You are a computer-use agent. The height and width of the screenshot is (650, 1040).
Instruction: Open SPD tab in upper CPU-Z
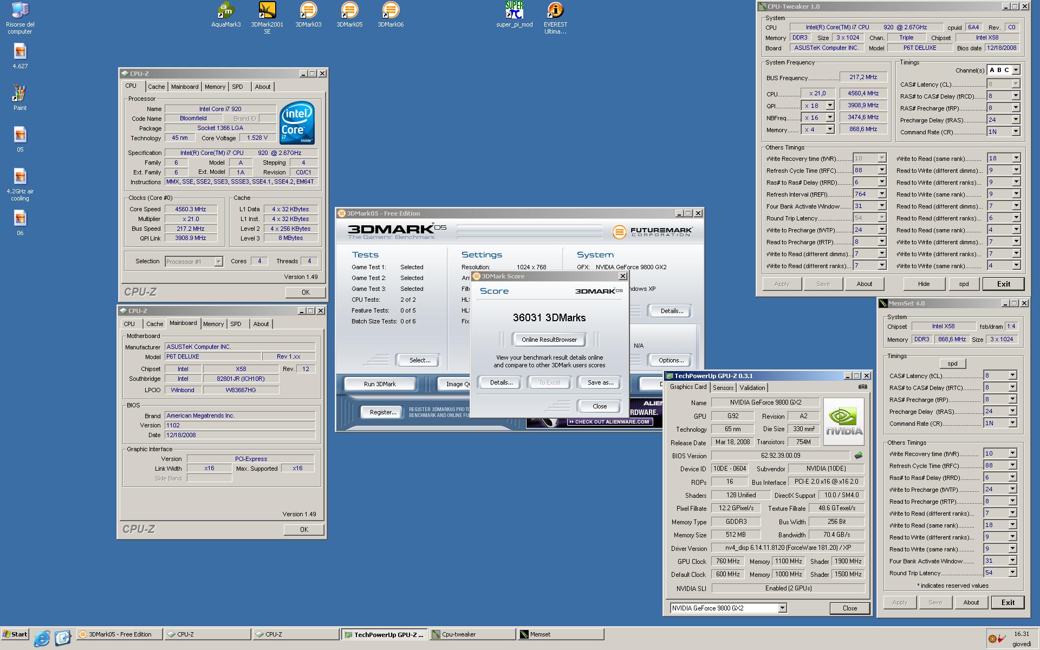[237, 87]
